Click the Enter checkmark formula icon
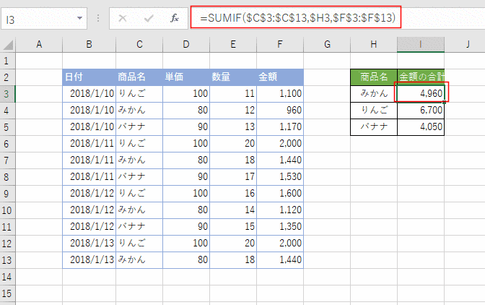 coord(148,18)
